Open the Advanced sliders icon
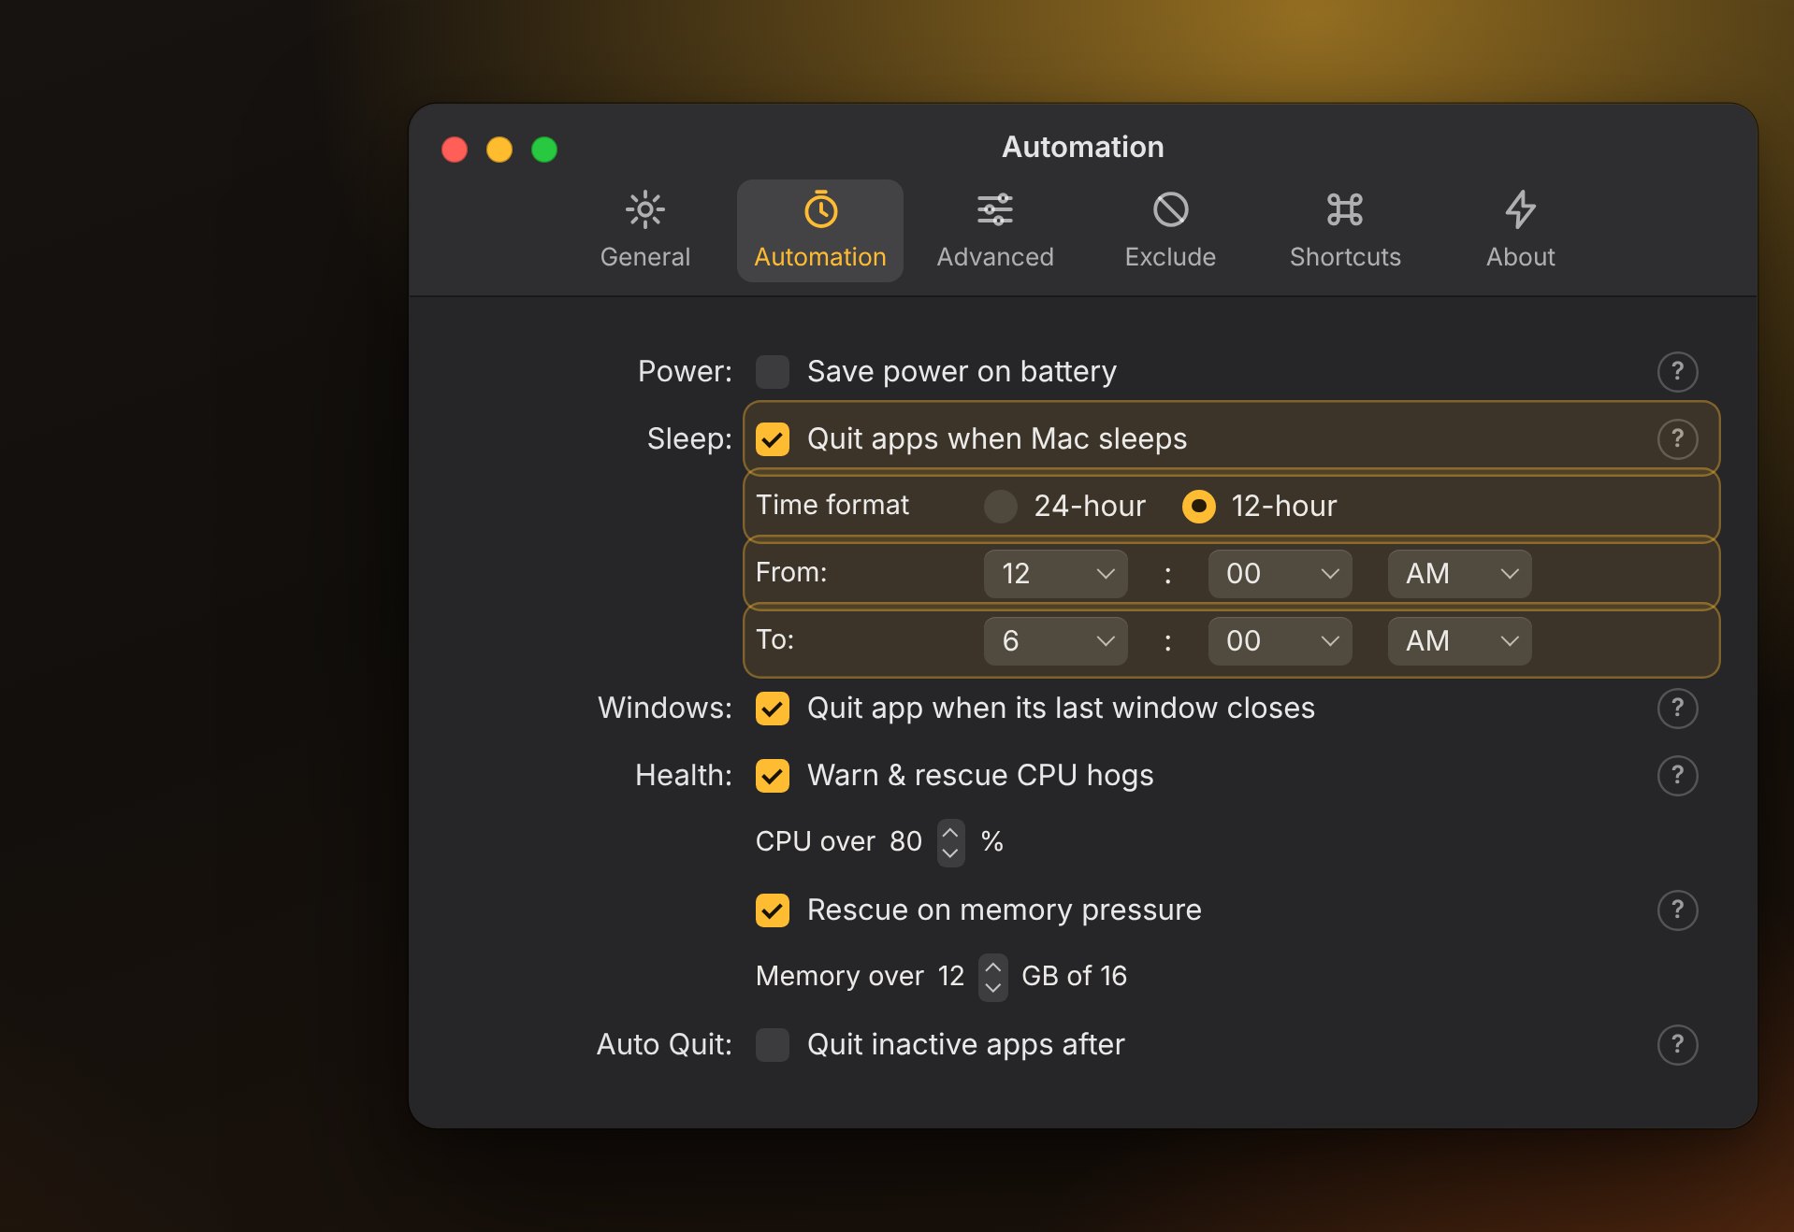 pyautogui.click(x=994, y=209)
